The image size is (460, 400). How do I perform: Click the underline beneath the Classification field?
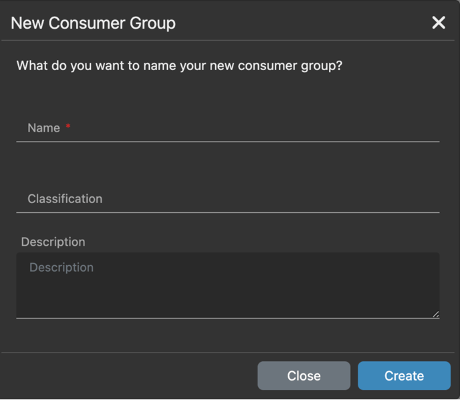(x=228, y=212)
